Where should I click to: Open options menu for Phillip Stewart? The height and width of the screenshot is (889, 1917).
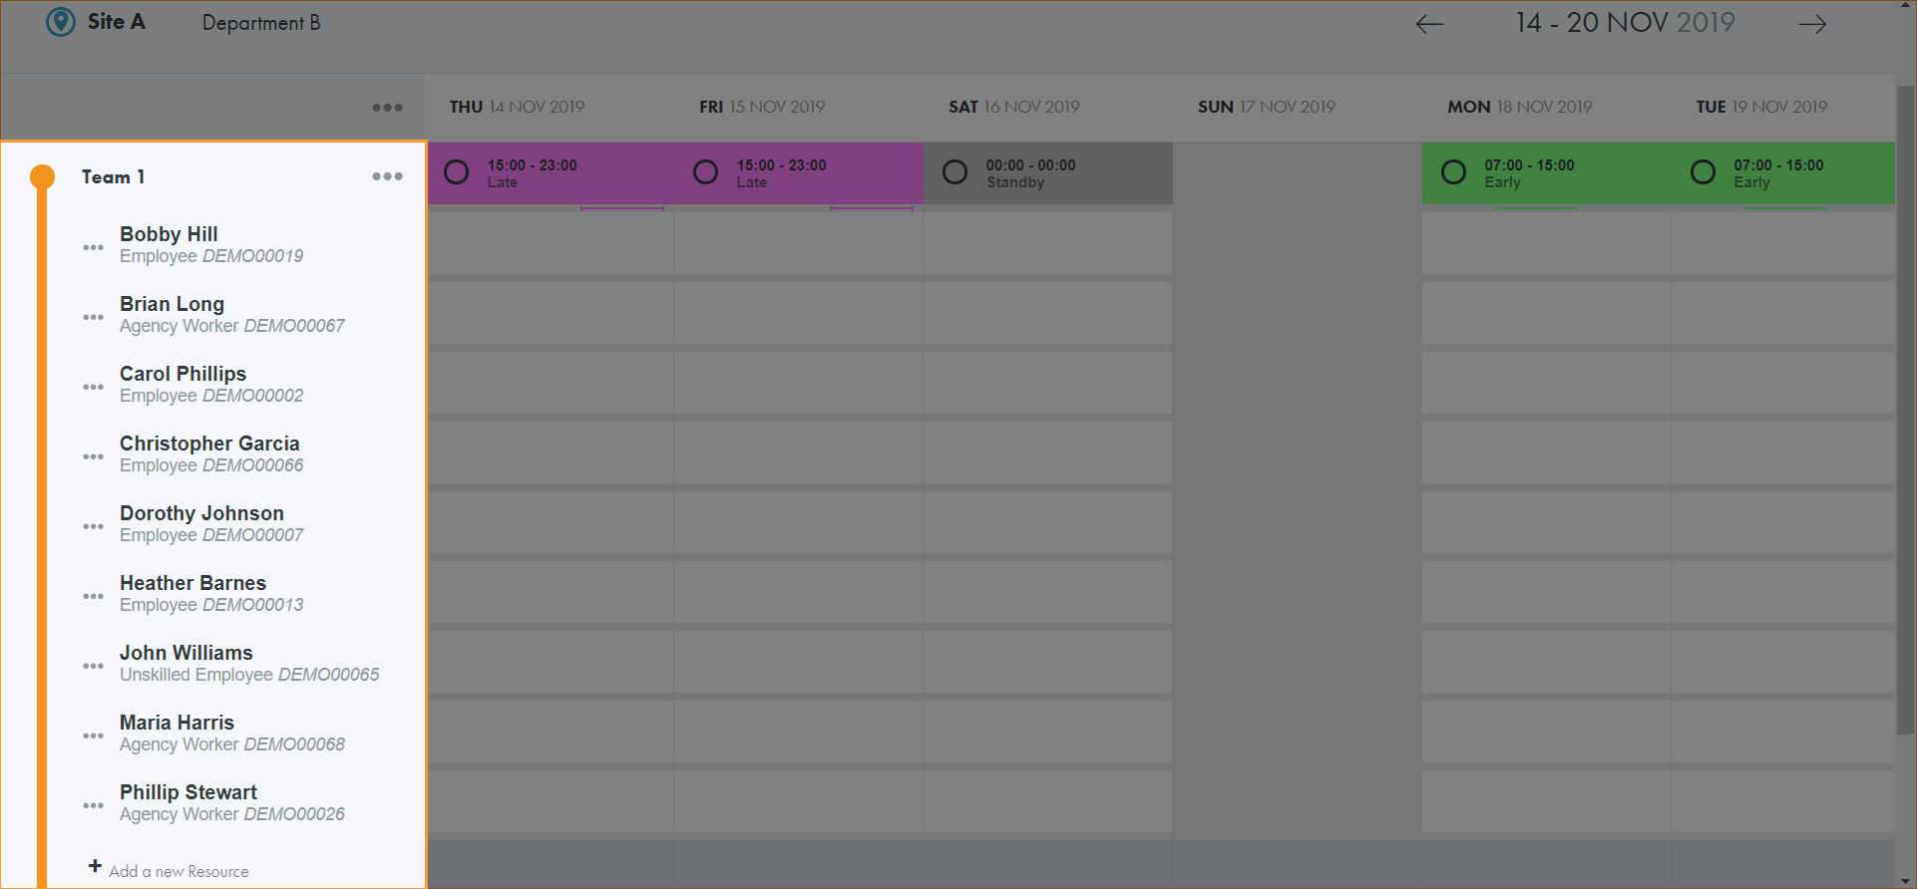point(93,805)
